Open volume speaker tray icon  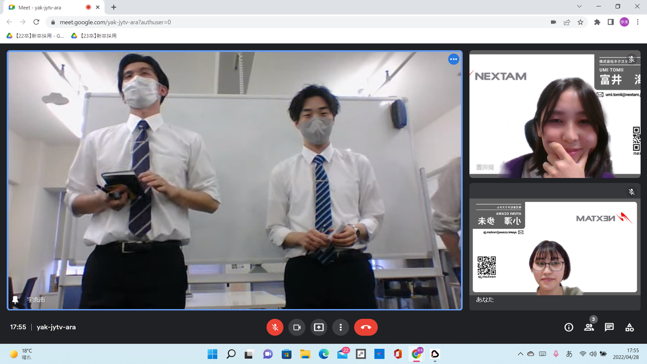[593, 354]
